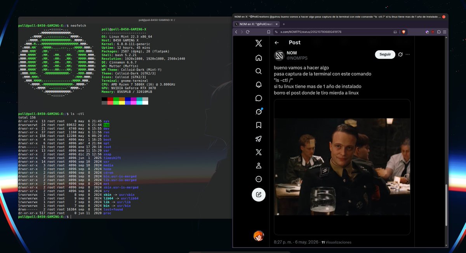Click 'lost+found' entry in terminal listing
466x253 pixels.
(x=113, y=209)
